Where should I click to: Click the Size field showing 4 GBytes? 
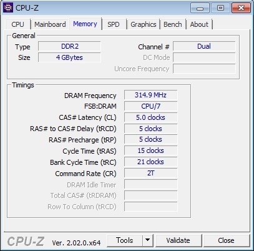(69, 57)
